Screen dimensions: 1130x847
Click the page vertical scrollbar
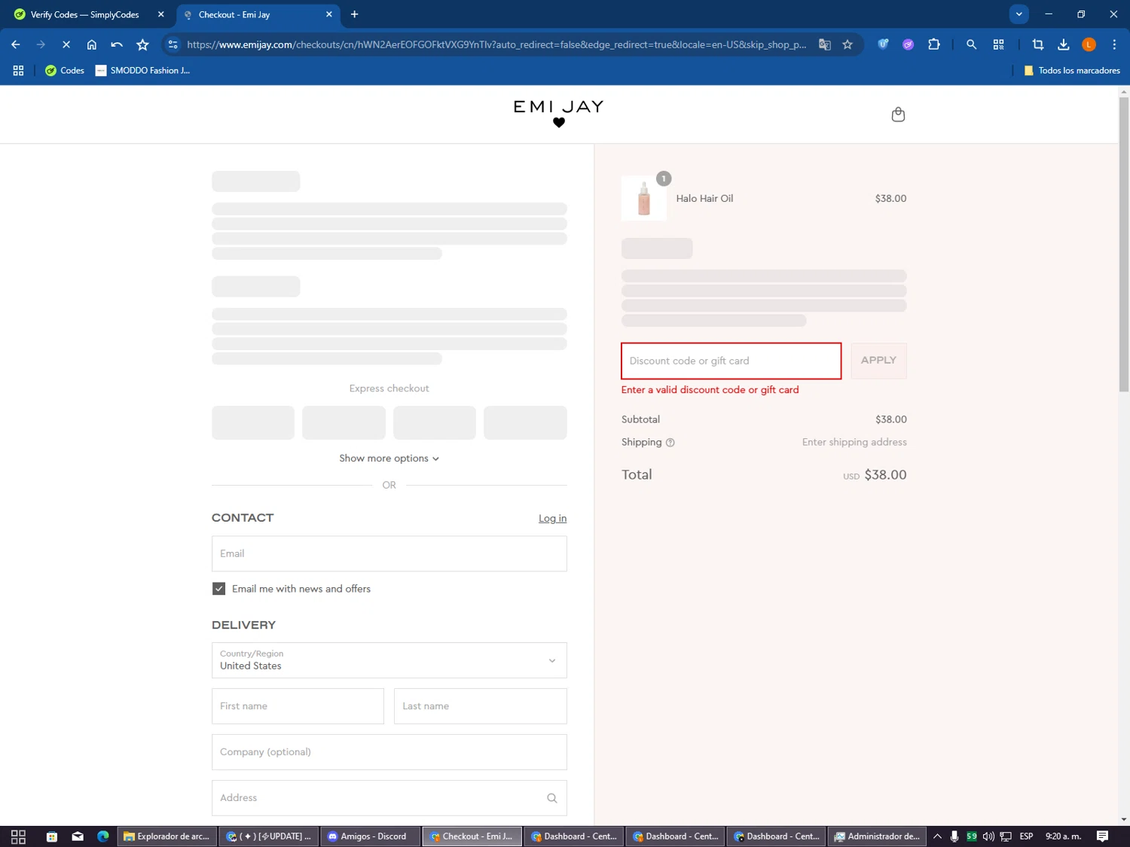[x=1124, y=245]
